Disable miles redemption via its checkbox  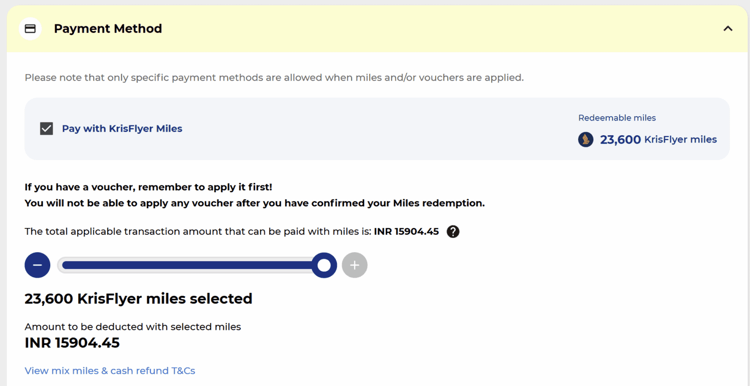pos(46,128)
